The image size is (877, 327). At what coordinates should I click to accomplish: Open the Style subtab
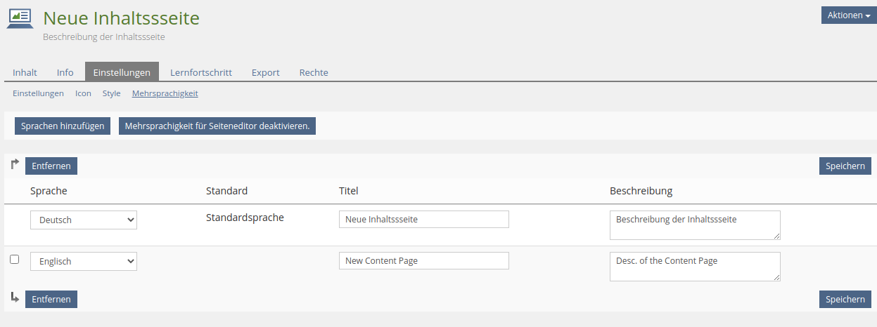point(111,93)
